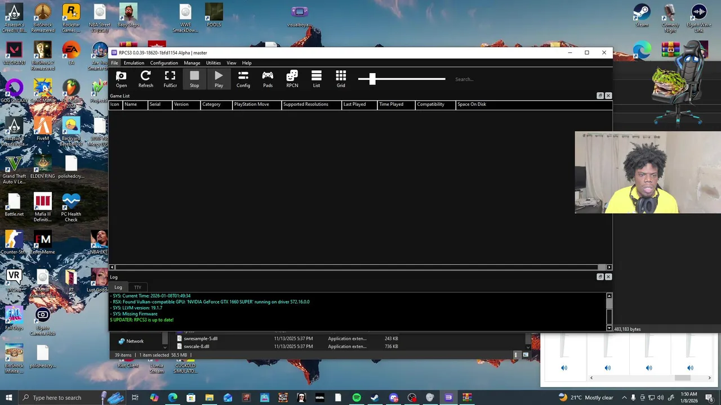Select the Rockstar Games desktop shortcut

coord(71,19)
